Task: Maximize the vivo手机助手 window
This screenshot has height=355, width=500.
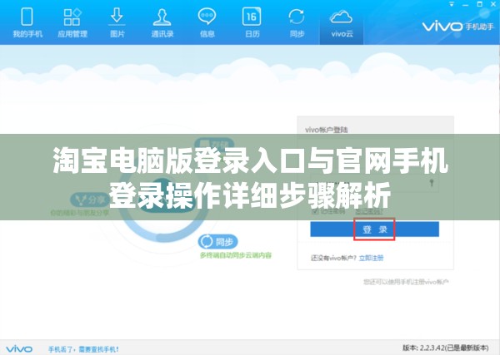Action: (x=480, y=4)
